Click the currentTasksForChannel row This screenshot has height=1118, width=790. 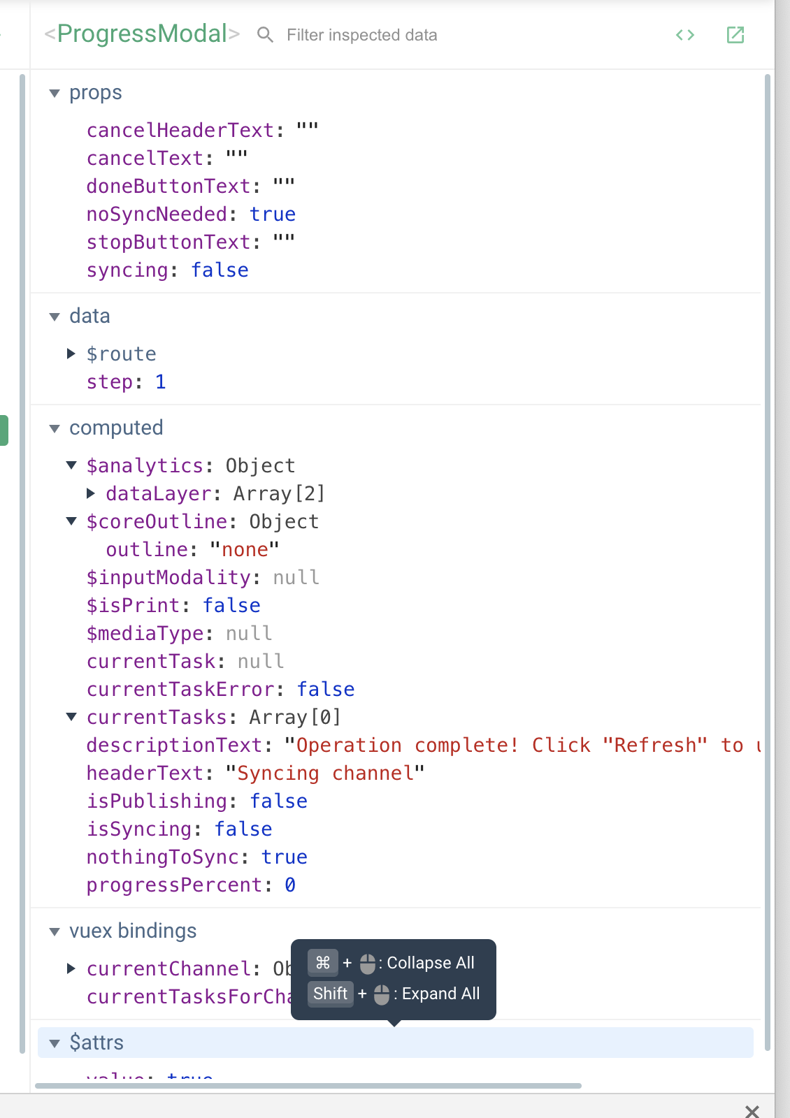coord(189,996)
